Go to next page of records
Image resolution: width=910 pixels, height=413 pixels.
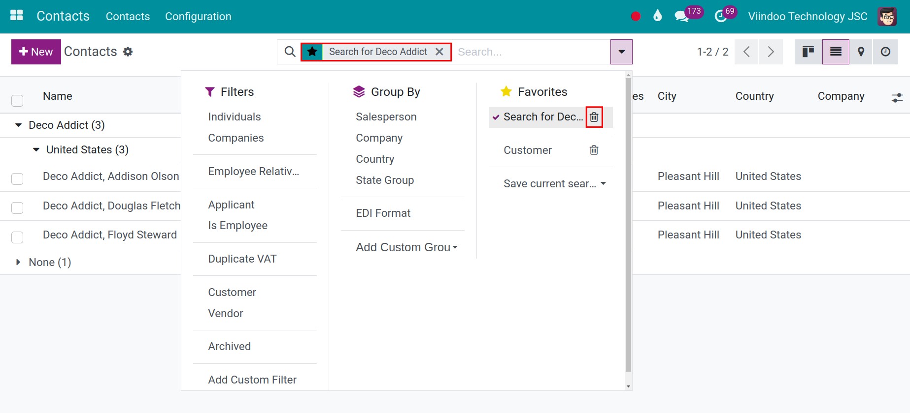click(771, 52)
